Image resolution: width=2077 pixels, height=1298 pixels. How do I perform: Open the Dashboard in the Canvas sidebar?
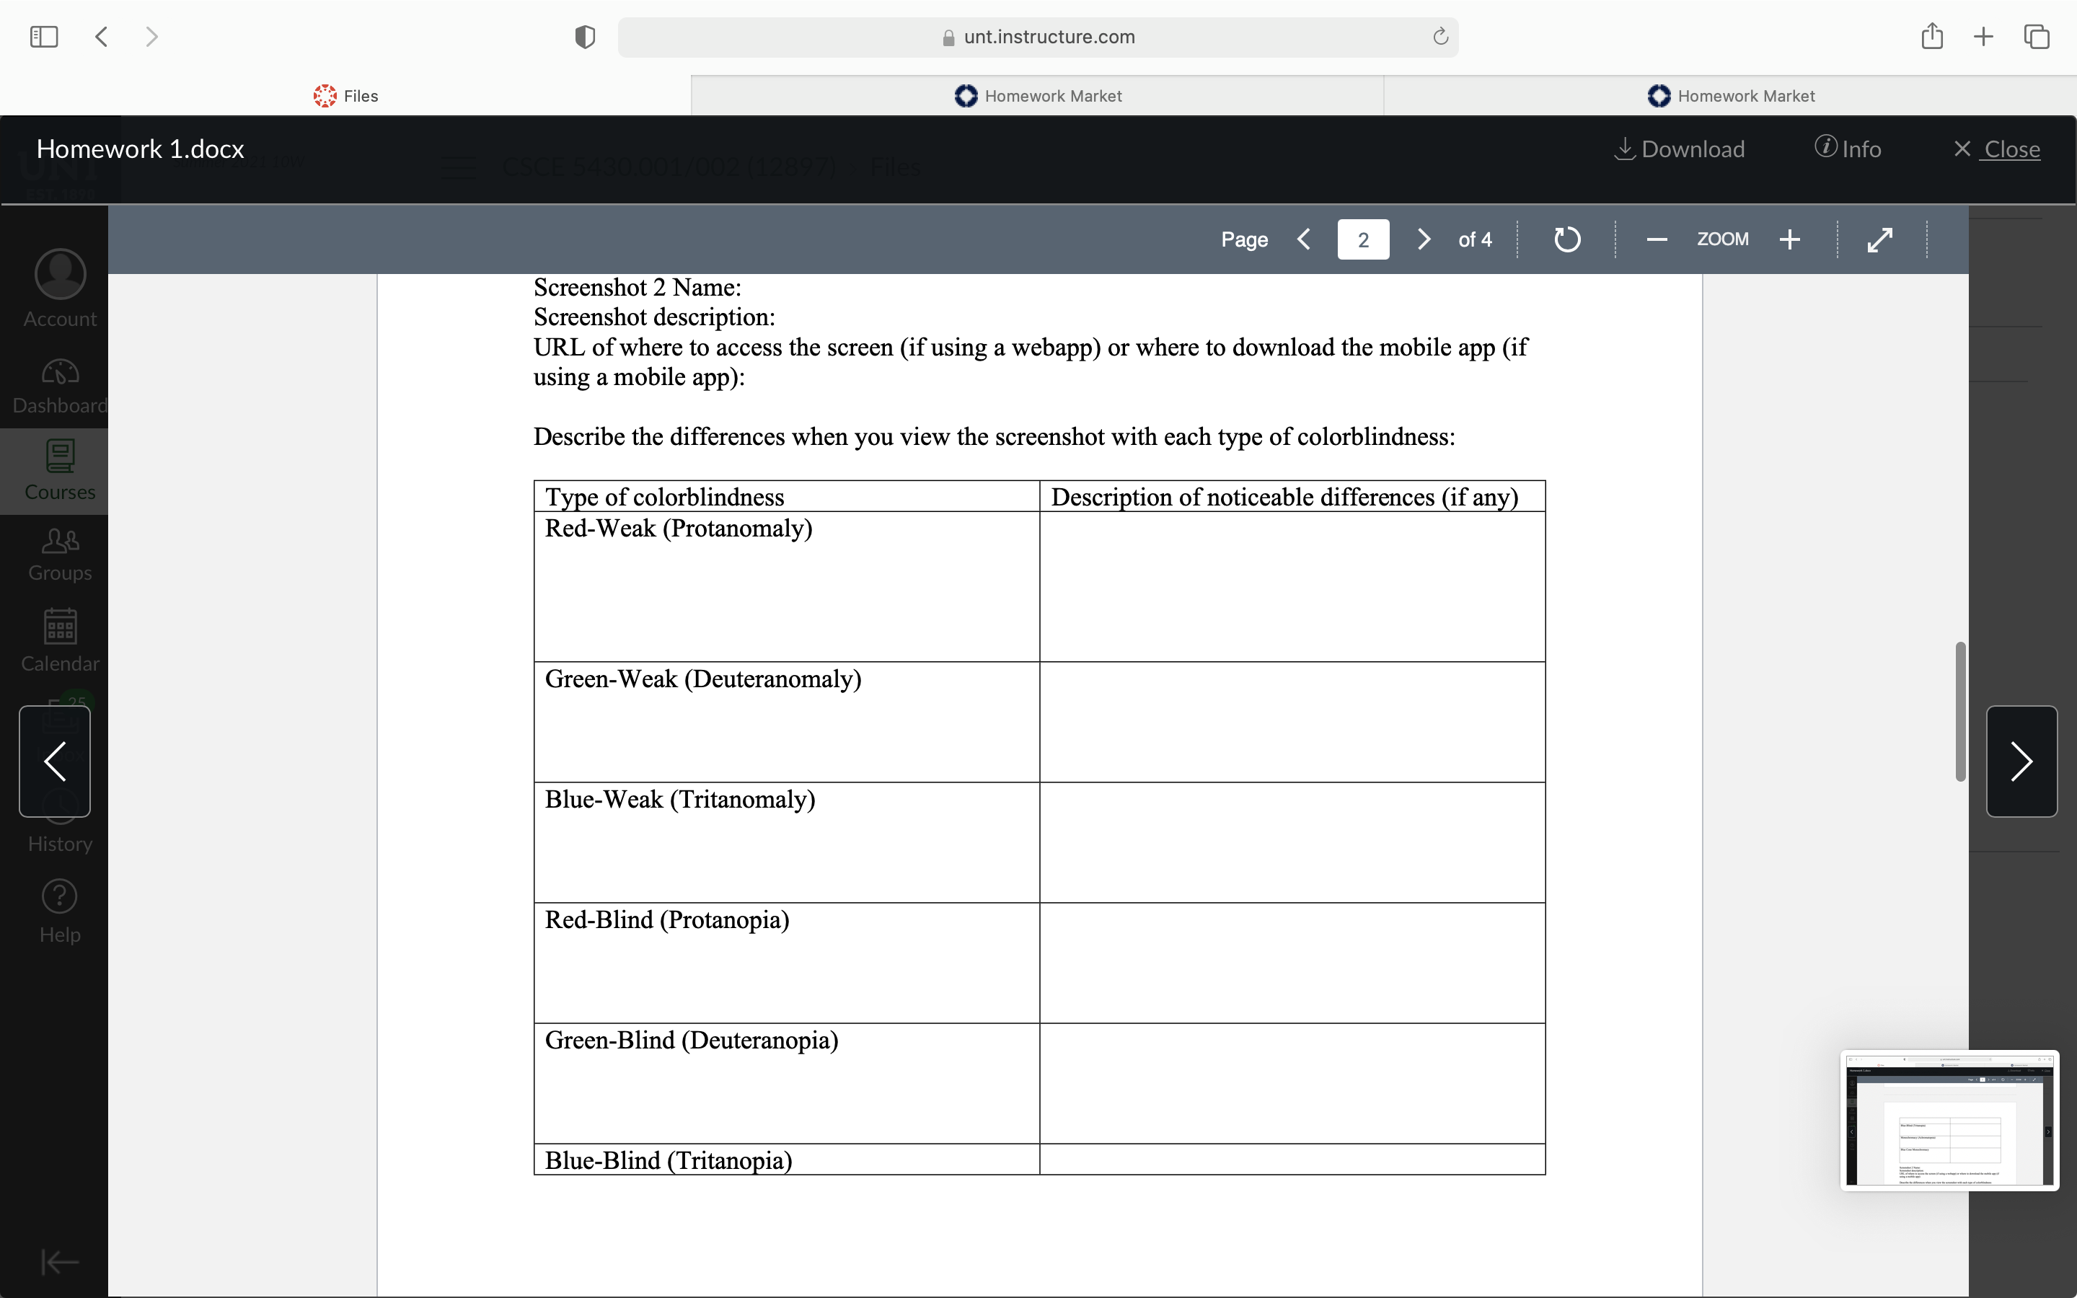[x=59, y=386]
